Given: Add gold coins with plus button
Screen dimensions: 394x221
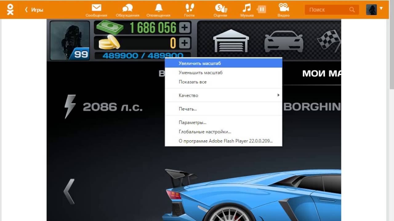Looking at the screenshot, I should pos(184,43).
